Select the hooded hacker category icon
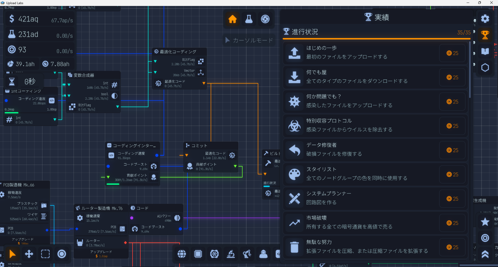This screenshot has width=498, height=267. coord(263,254)
